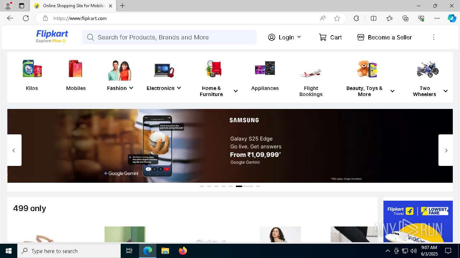The width and height of the screenshot is (460, 258).
Task: Open the Windows Start menu
Action: (9, 251)
